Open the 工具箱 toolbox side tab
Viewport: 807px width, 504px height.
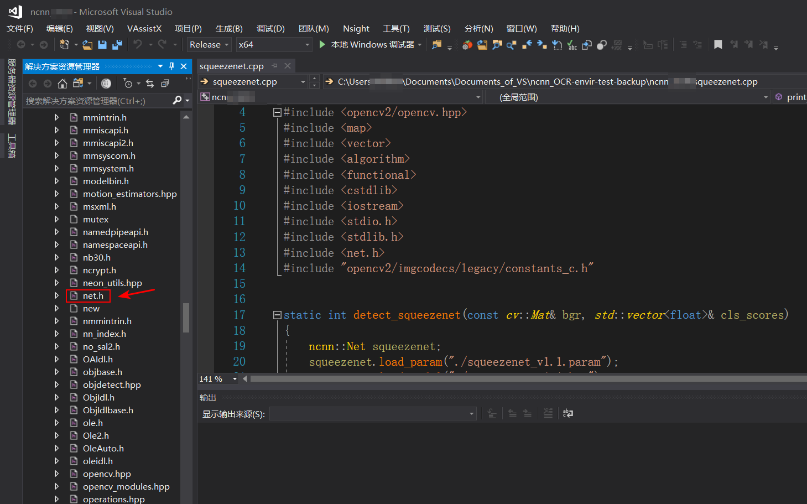tap(11, 146)
